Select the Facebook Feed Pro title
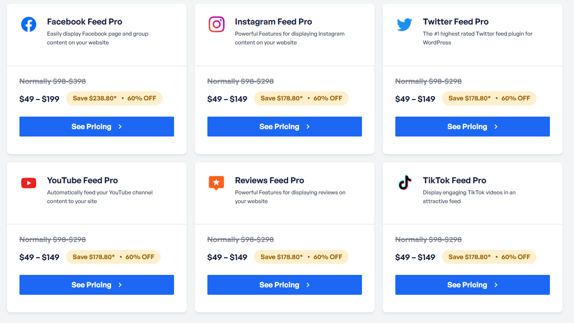This screenshot has height=323, width=574. [x=85, y=22]
